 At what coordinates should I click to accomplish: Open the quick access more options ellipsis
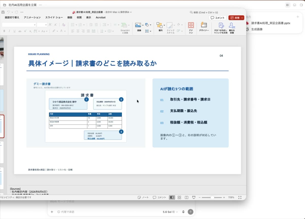pyautogui.click(x=22, y=12)
